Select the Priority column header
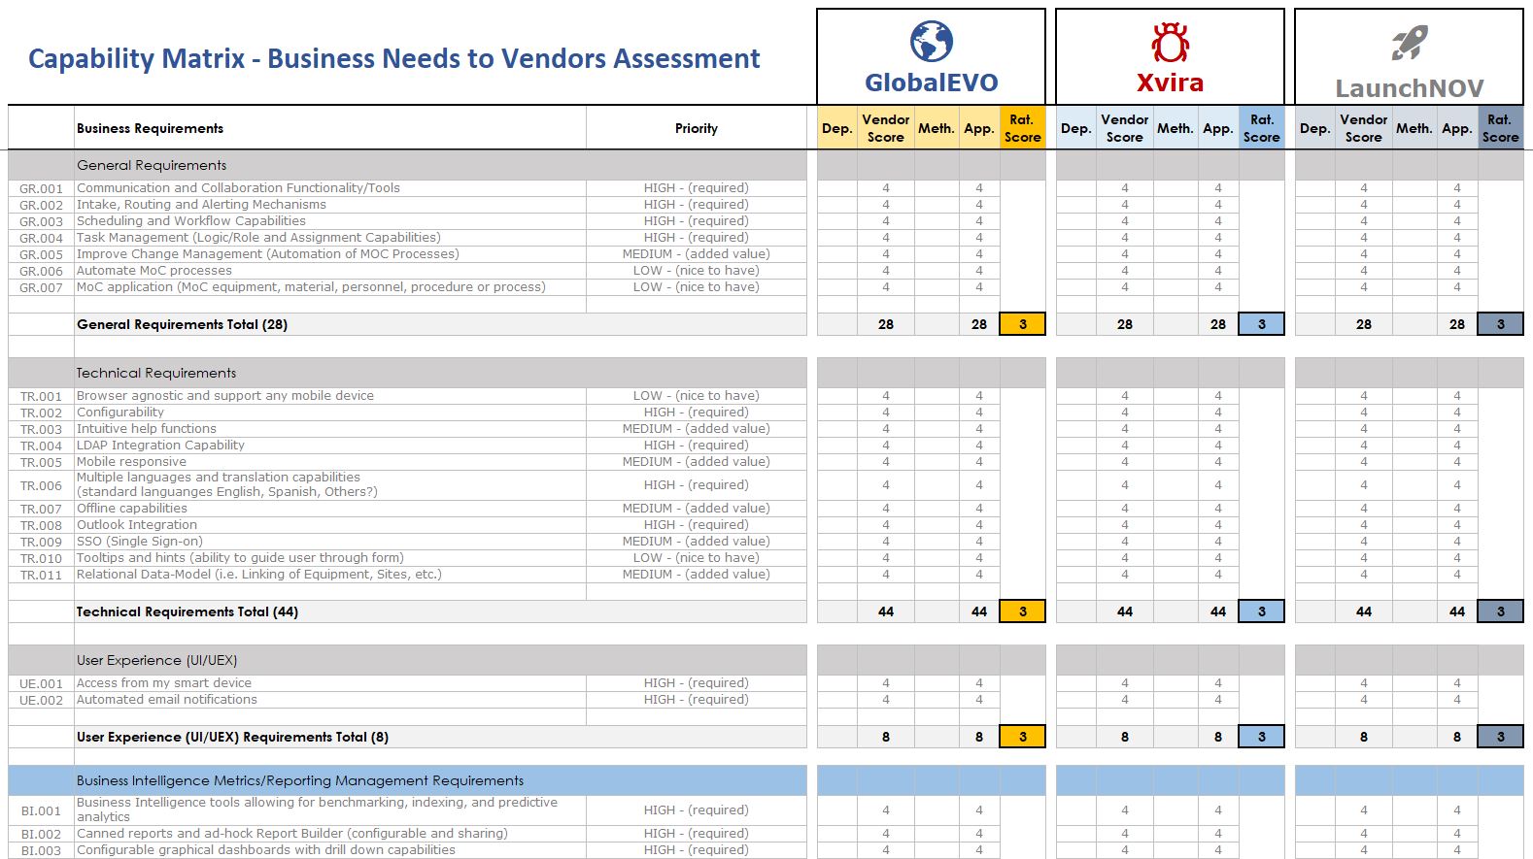The image size is (1533, 859). click(697, 128)
